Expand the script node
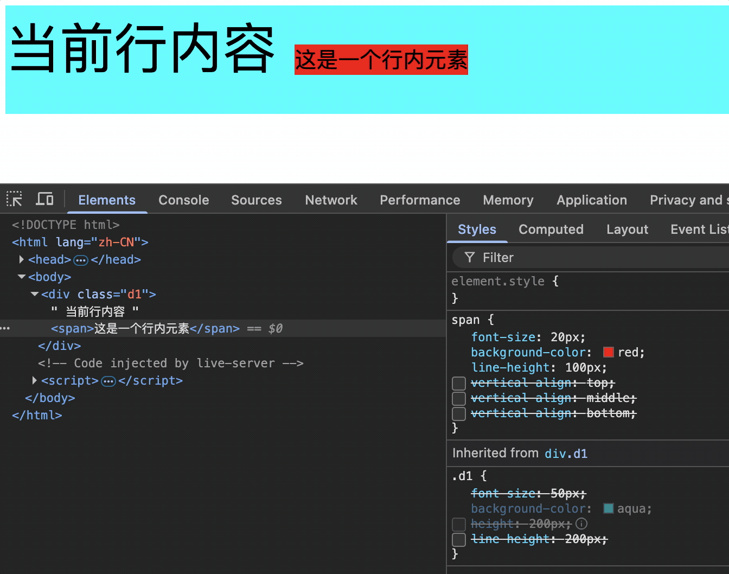Screen dimensions: 729x574 coord(35,380)
